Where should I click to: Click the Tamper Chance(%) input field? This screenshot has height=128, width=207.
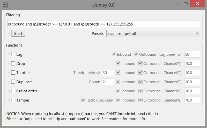(x=192, y=100)
